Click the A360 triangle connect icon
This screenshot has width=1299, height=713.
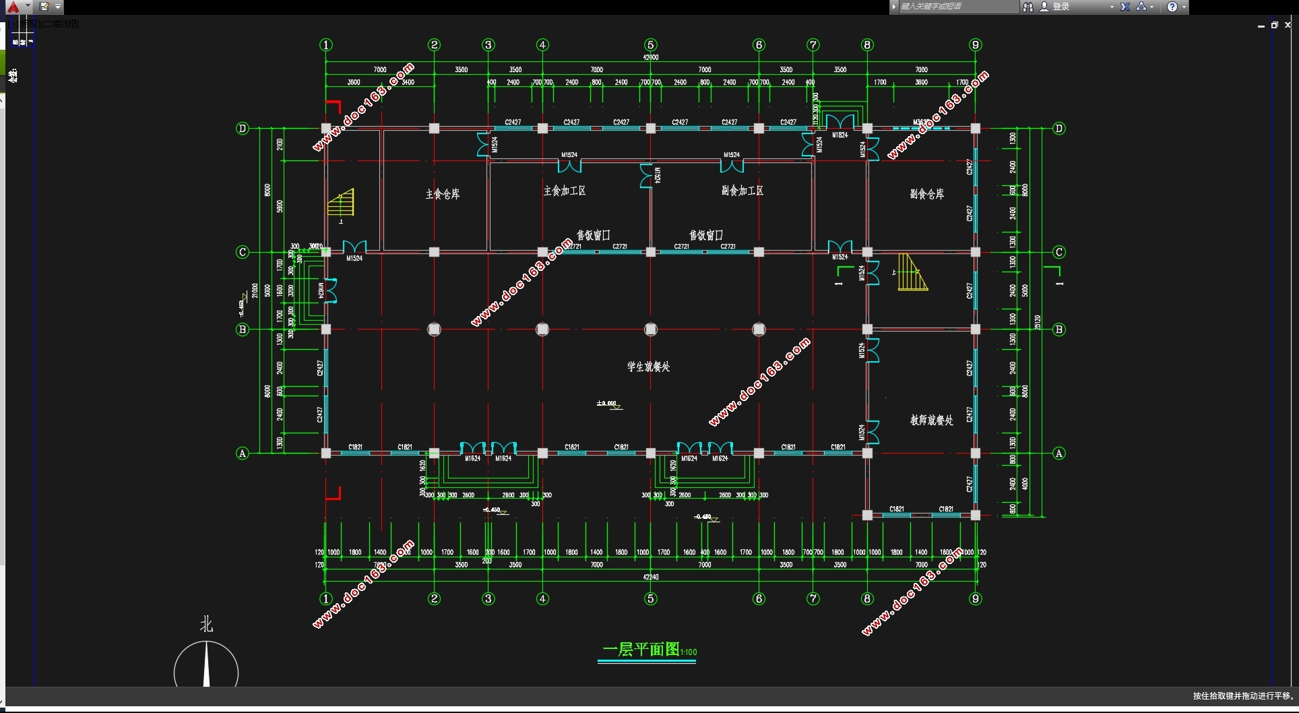1141,7
